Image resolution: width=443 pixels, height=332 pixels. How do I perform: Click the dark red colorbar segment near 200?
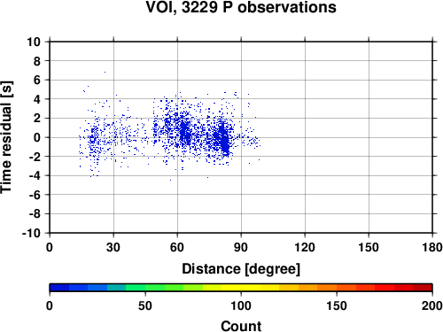(x=423, y=288)
